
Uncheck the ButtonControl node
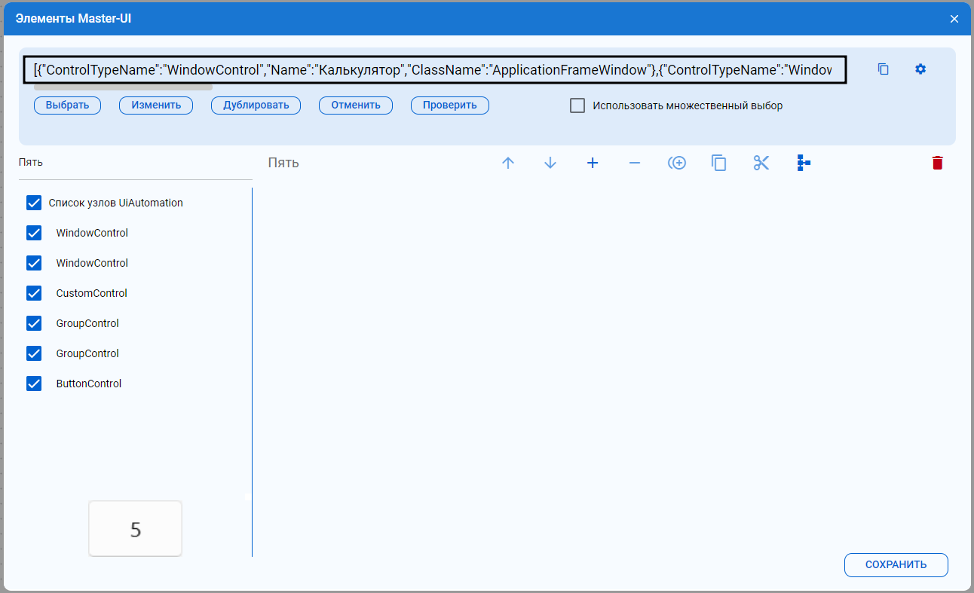point(34,384)
